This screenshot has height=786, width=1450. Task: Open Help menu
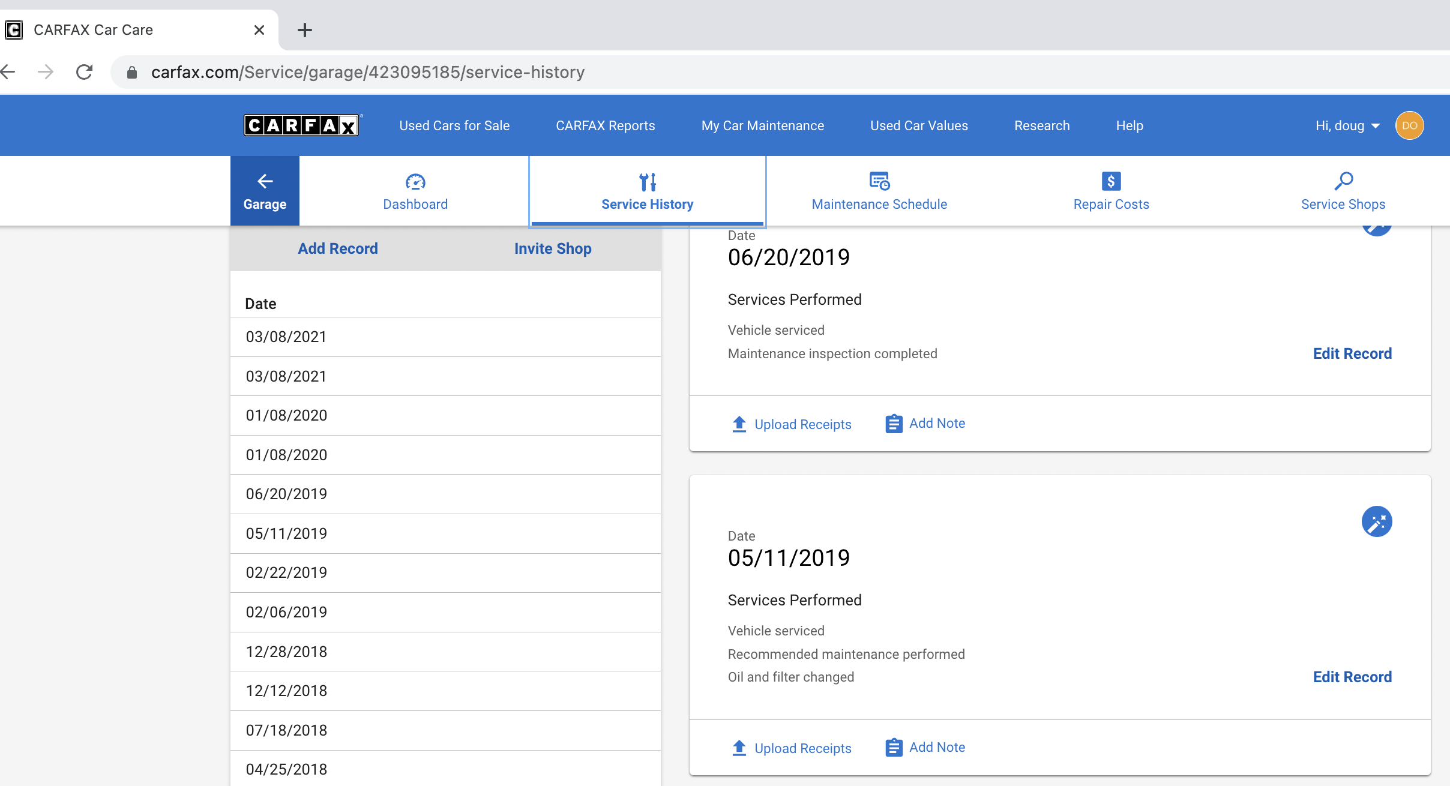[x=1130, y=126]
